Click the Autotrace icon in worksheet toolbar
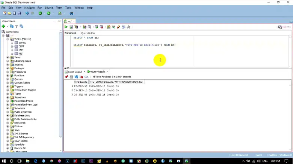The width and height of the screenshot is (293, 164). click(85, 27)
